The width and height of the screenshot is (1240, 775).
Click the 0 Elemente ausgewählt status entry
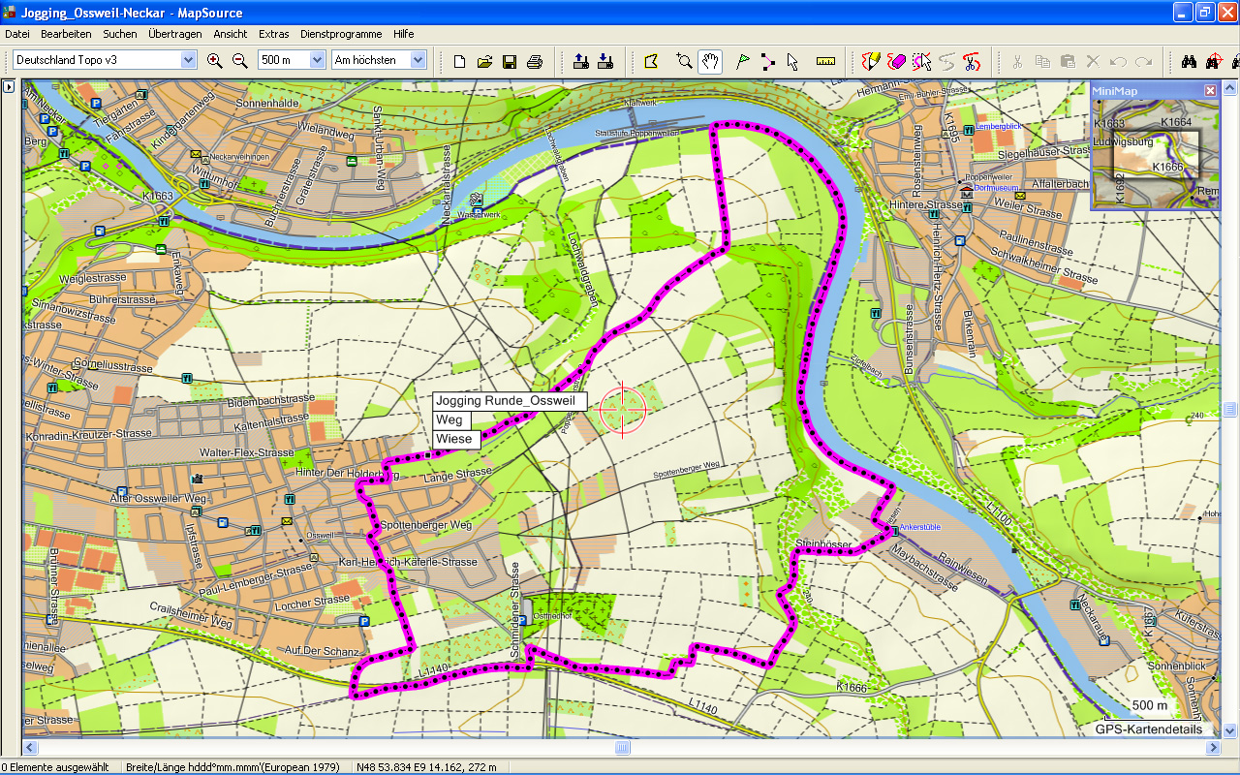click(55, 767)
